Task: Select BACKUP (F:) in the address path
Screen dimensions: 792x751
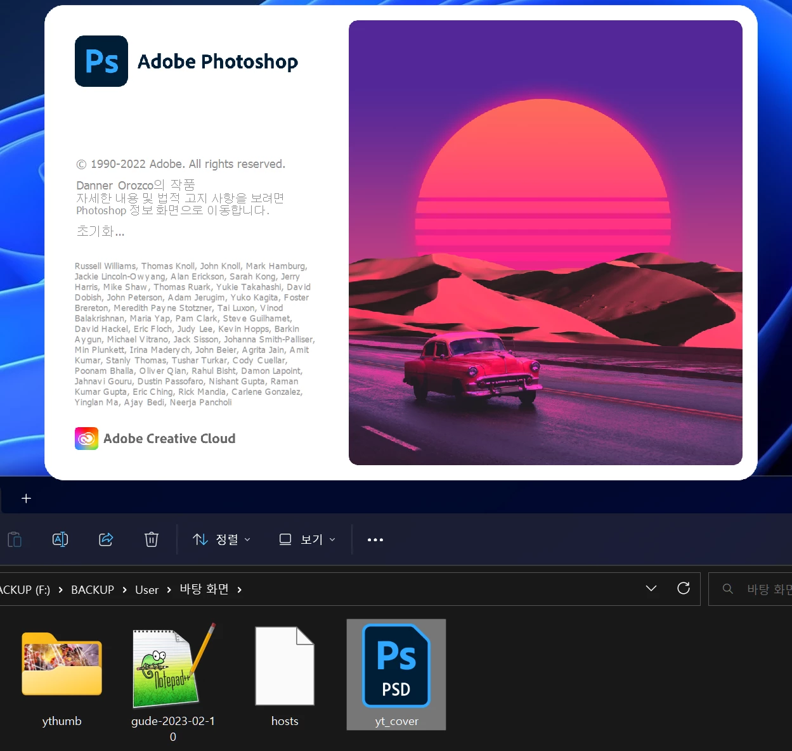Action: (x=24, y=590)
